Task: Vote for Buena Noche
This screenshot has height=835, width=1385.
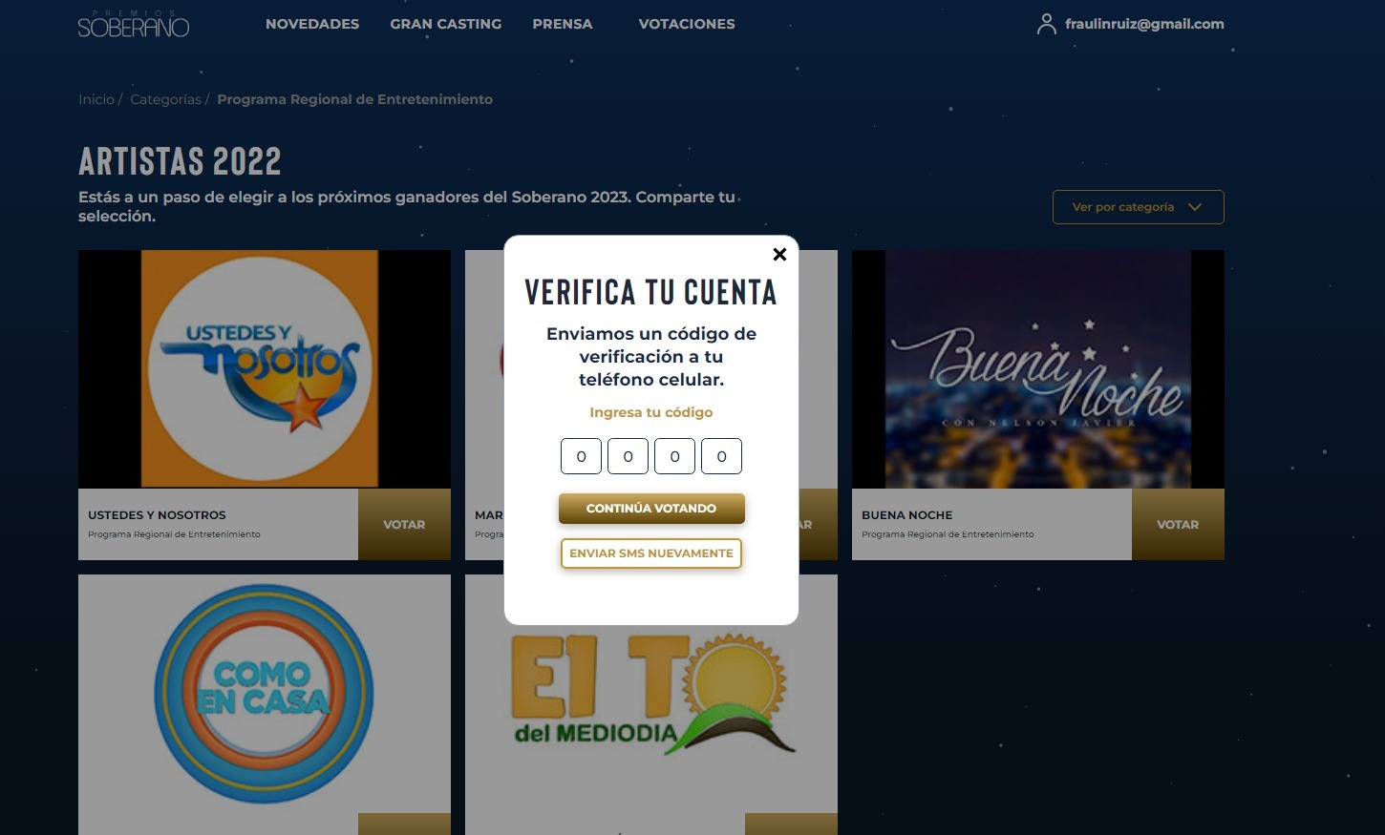Action: 1177,525
